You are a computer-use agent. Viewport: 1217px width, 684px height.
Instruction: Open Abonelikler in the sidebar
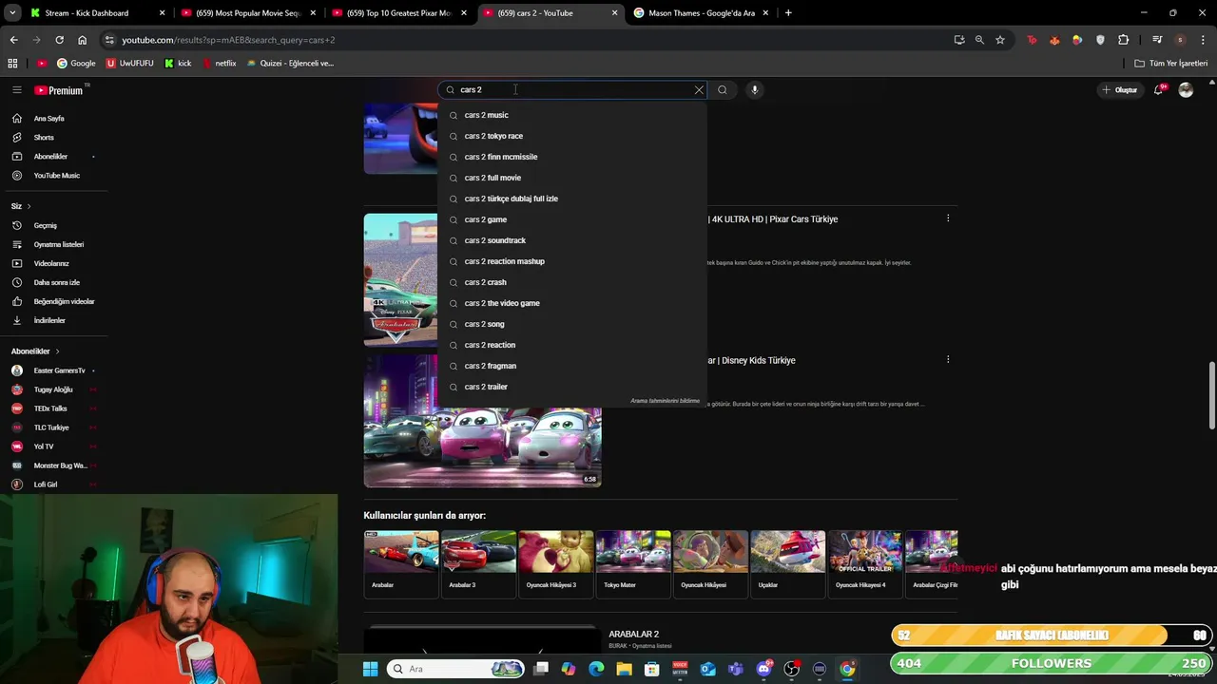coord(51,157)
